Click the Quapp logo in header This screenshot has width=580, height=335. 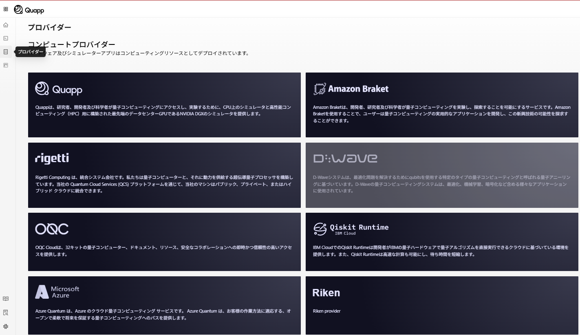point(29,10)
